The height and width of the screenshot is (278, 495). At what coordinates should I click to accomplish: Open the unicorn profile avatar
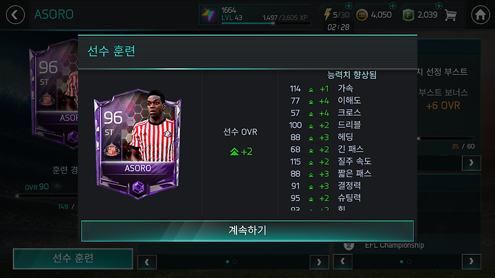click(x=208, y=15)
